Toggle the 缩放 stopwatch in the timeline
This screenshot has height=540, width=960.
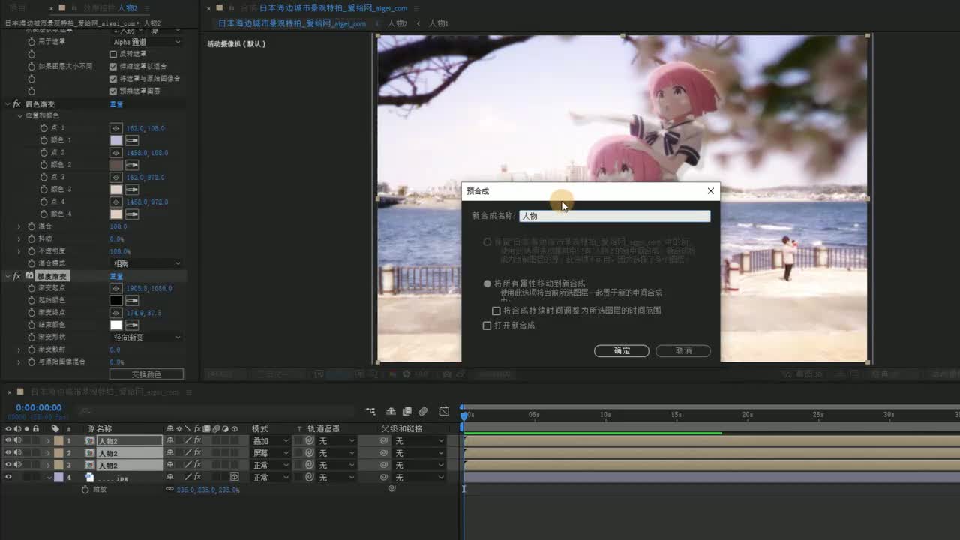[85, 490]
